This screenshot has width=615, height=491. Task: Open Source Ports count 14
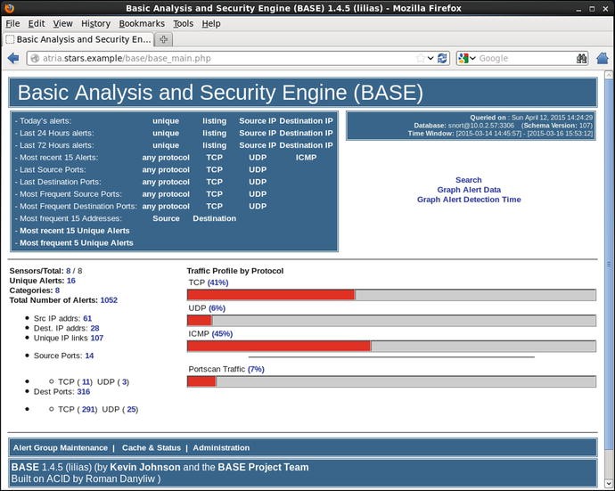pos(89,356)
